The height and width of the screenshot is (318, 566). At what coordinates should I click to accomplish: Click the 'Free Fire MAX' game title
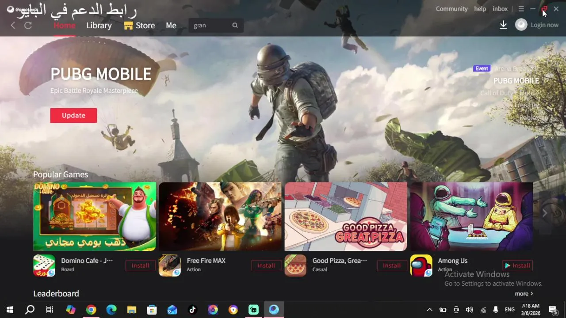pyautogui.click(x=206, y=261)
